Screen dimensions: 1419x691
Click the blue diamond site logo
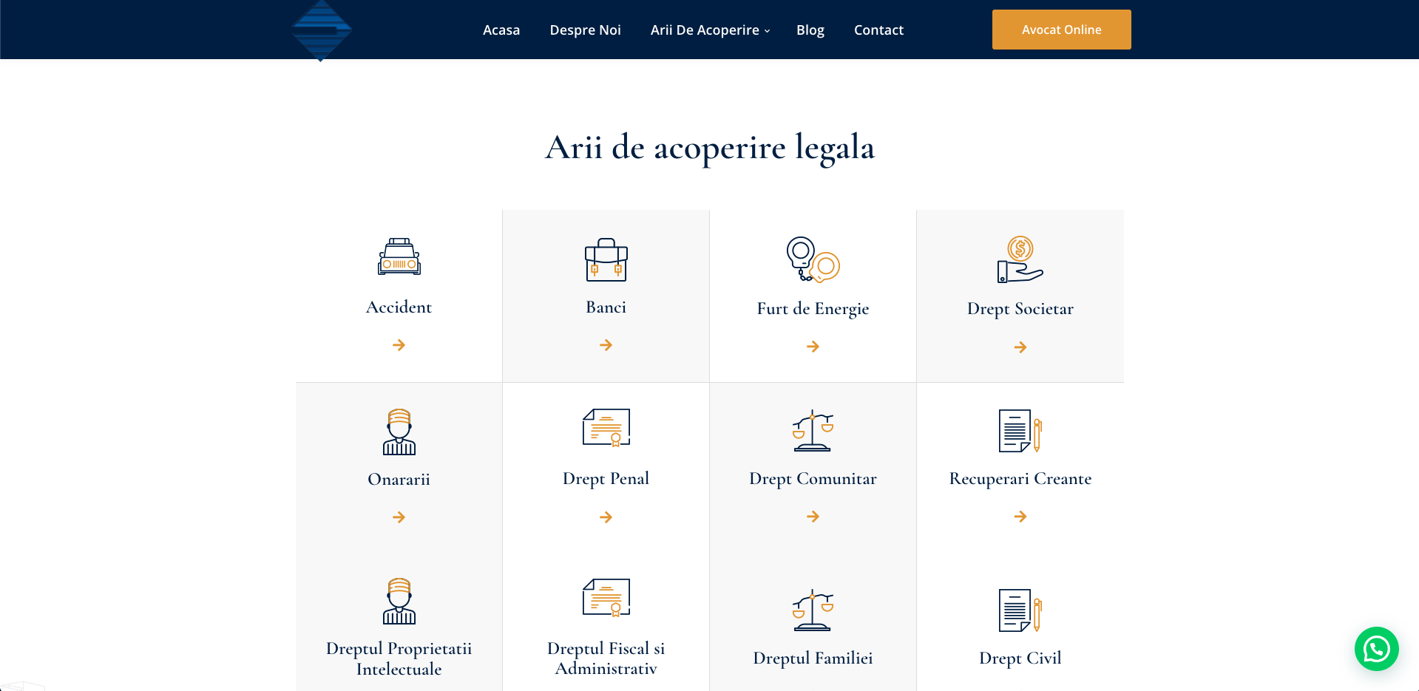click(322, 30)
